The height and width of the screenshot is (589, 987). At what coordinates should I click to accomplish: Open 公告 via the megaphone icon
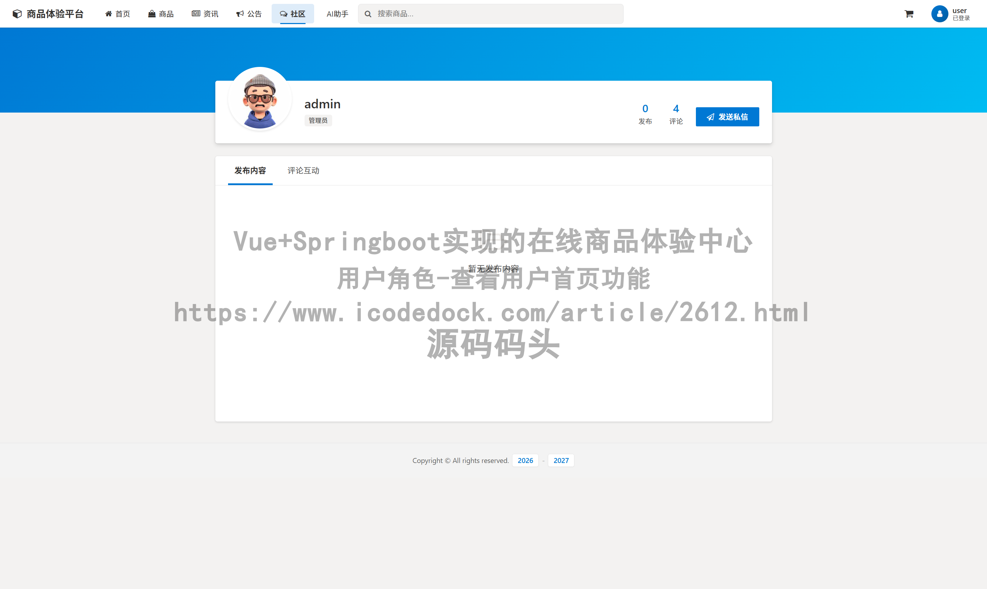(x=240, y=13)
